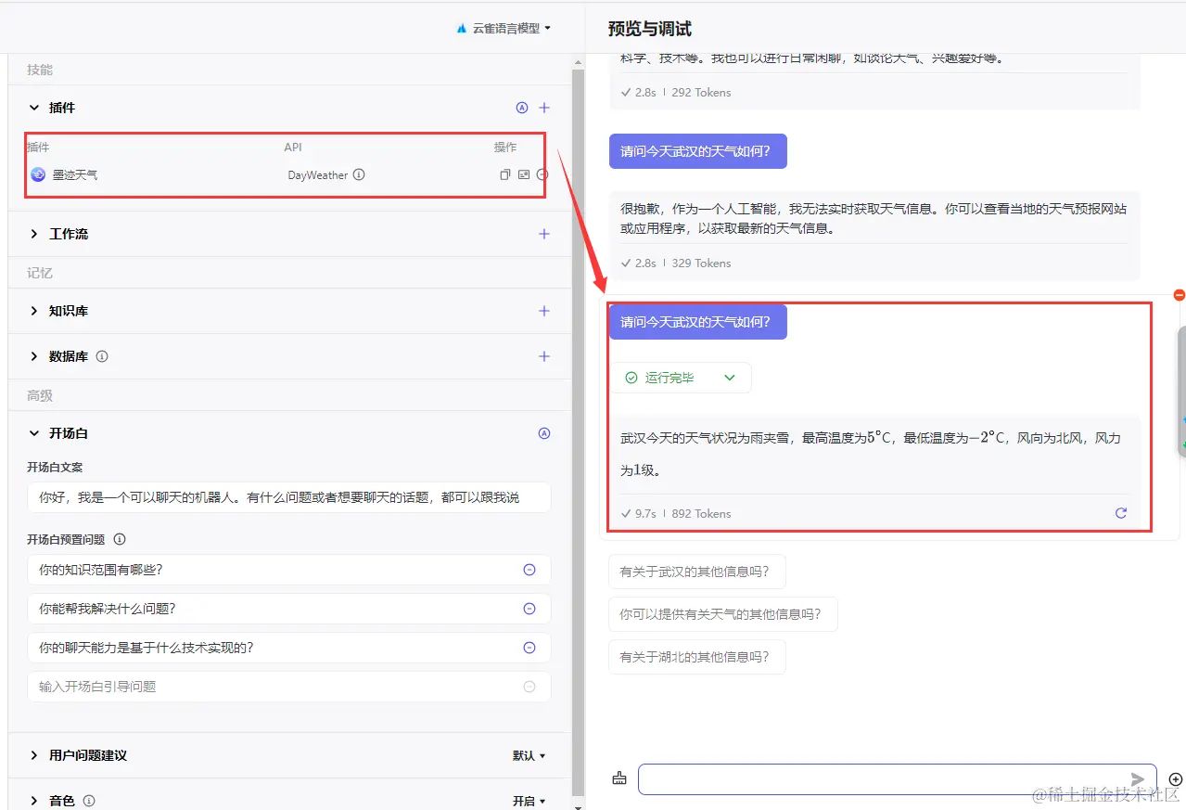Viewport: 1186px width, 810px height.
Task: Expand the 工作流 section
Action: [34, 234]
